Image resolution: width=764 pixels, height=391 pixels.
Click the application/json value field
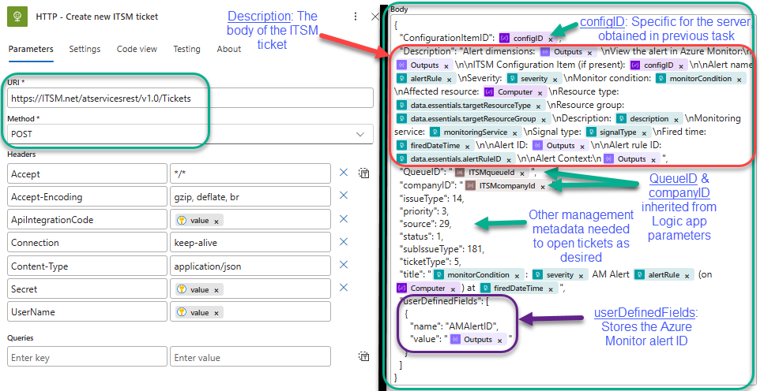click(x=250, y=266)
